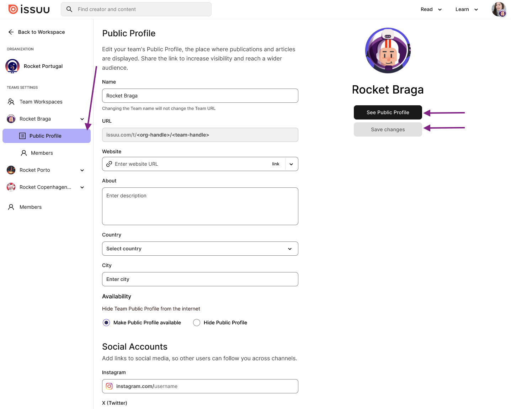Click the team Name input field
This screenshot has height=409, width=511.
click(x=200, y=96)
